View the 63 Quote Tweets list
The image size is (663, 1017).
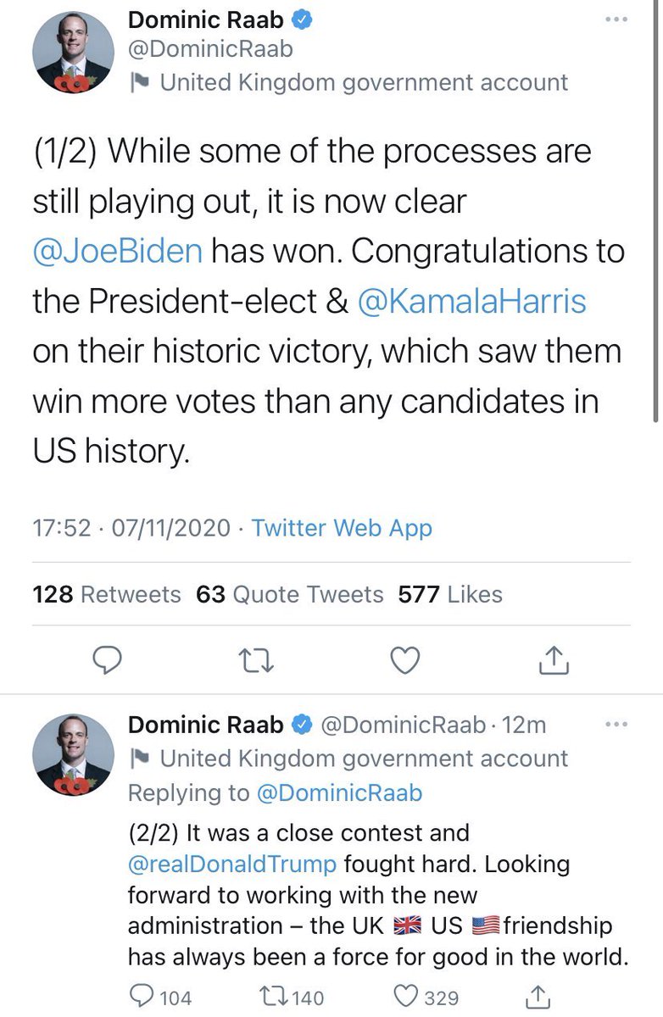click(290, 594)
